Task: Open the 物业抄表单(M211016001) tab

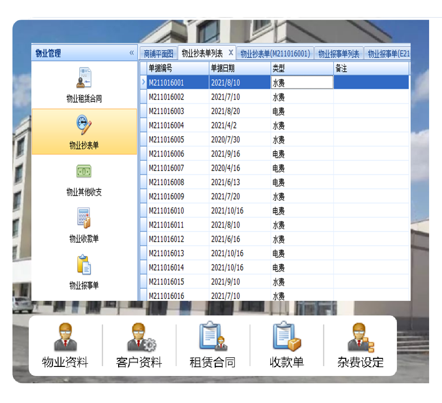Action: pos(275,52)
